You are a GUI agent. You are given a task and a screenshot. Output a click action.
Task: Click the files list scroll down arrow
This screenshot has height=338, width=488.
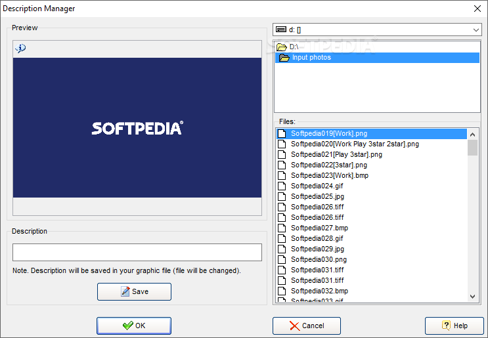tap(472, 297)
